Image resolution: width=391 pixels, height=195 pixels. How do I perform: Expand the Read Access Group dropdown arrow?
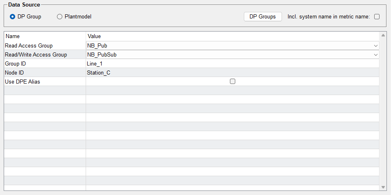pos(375,45)
